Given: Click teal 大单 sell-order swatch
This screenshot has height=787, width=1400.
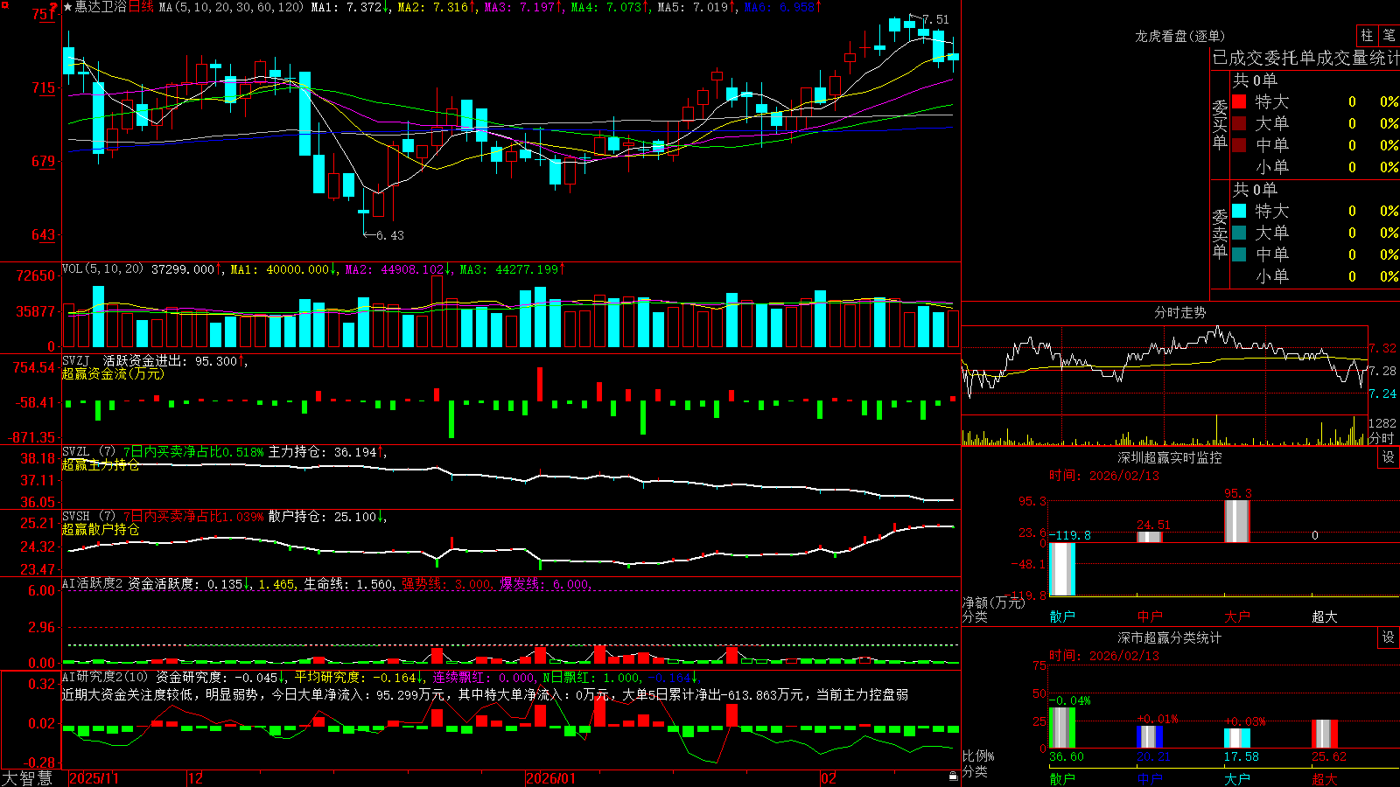Looking at the screenshot, I should [1239, 233].
